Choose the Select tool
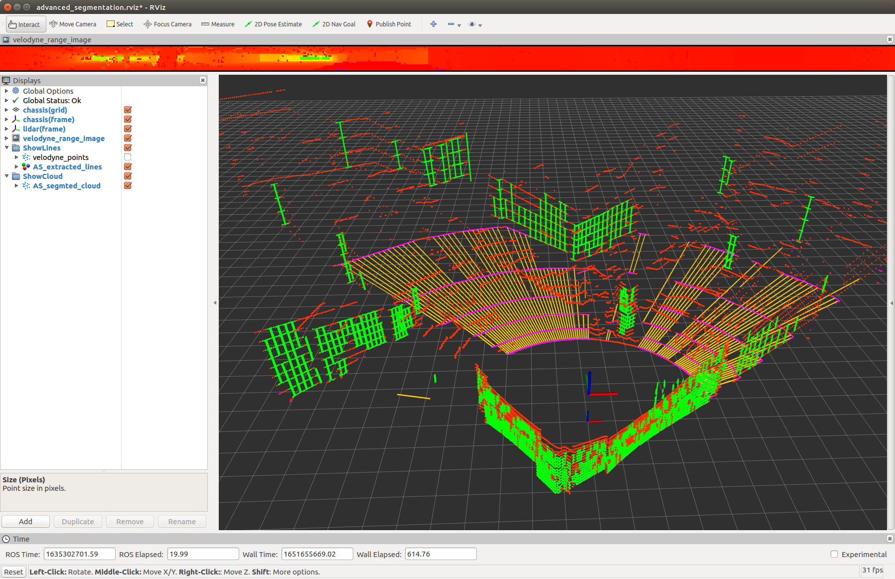895x579 pixels. tap(120, 24)
